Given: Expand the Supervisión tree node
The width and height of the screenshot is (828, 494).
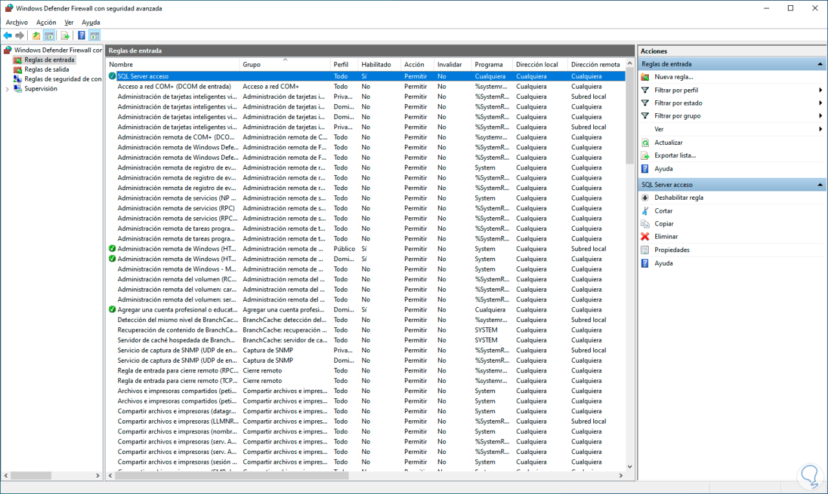Looking at the screenshot, I should coord(7,89).
